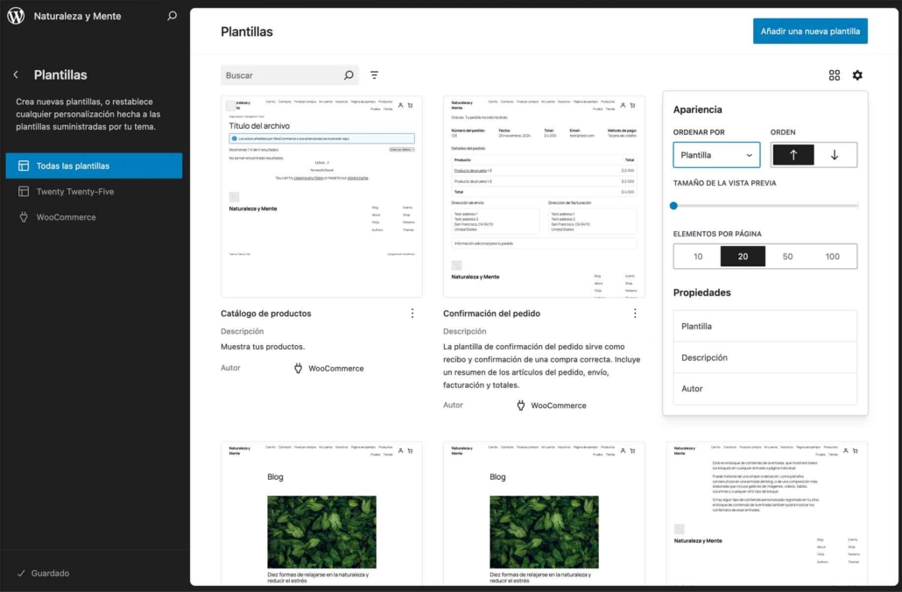Set items per page to 100
This screenshot has width=902, height=592.
832,257
